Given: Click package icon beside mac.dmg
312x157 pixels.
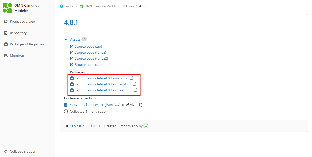Looking at the screenshot, I should 72,78.
